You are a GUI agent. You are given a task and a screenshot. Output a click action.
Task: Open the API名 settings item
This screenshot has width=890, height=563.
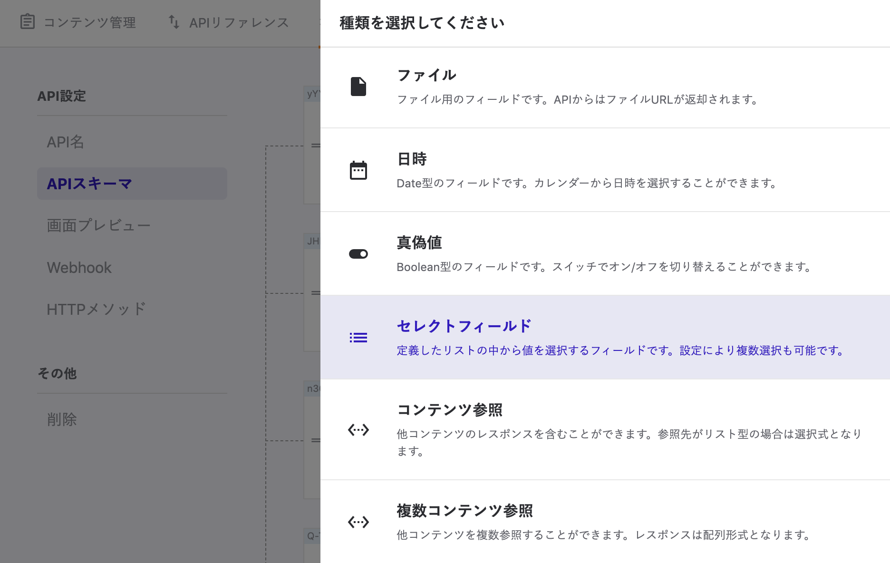pos(66,142)
